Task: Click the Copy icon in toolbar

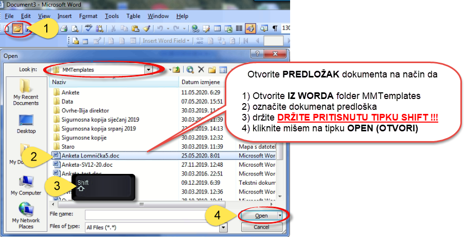Action: [x=124, y=28]
